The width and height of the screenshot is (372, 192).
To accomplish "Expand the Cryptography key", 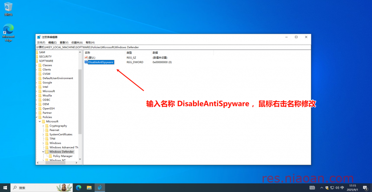I will click(43, 126).
